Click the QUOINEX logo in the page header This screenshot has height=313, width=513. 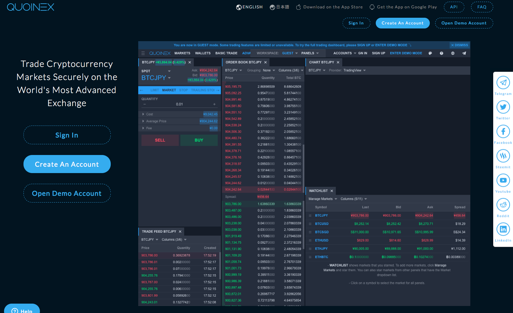tap(31, 7)
